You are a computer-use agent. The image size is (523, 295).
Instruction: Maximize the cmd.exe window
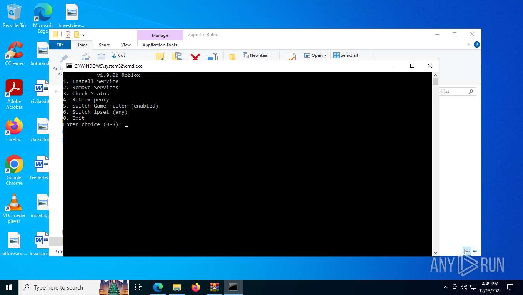412,66
